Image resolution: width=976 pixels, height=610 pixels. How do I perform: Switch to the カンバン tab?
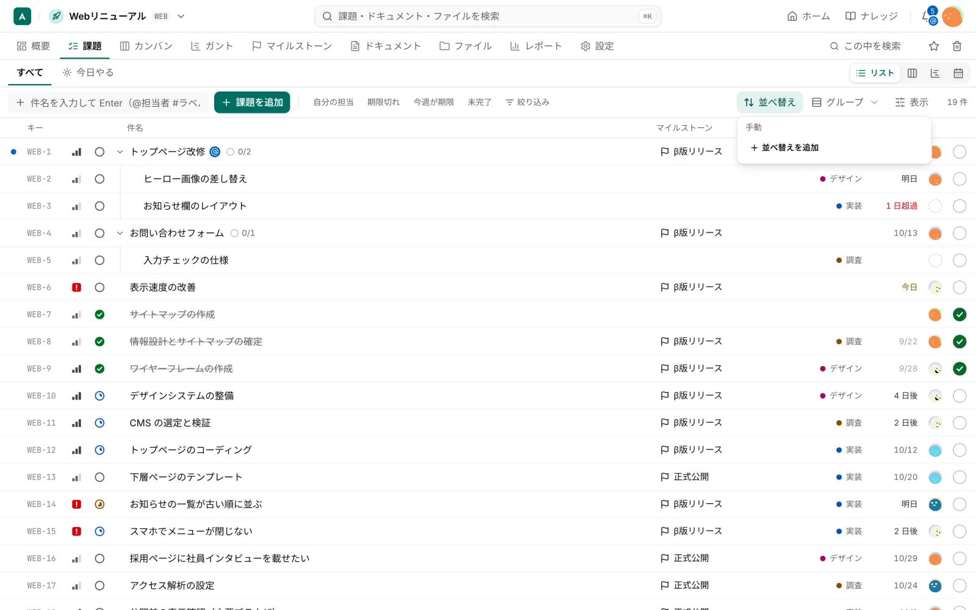146,46
